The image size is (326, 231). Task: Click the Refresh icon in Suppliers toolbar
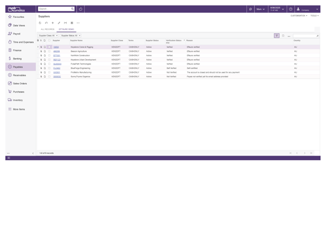pos(40,23)
